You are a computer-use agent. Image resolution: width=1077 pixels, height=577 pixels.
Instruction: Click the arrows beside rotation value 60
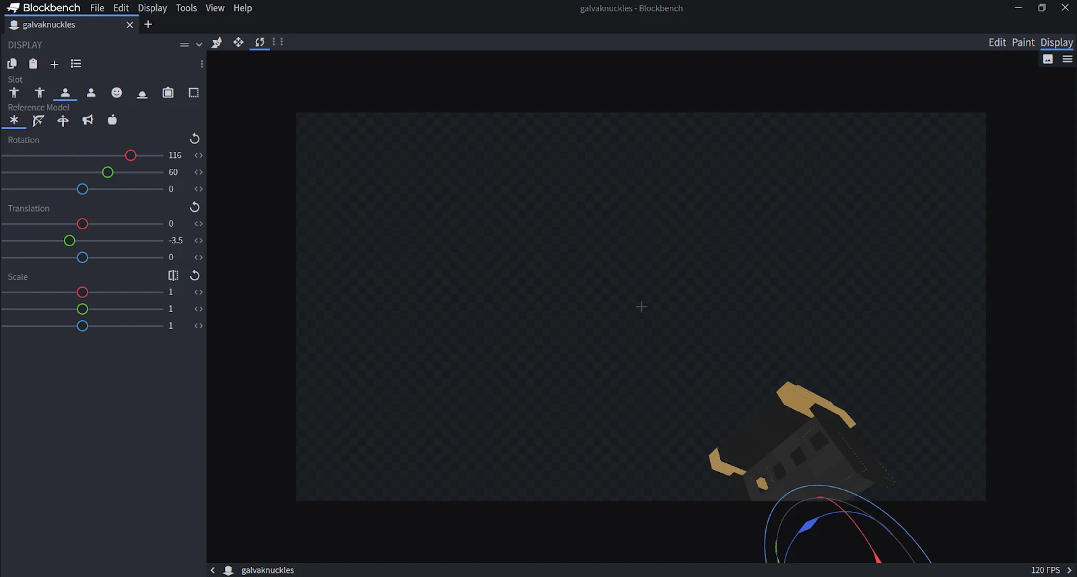199,172
